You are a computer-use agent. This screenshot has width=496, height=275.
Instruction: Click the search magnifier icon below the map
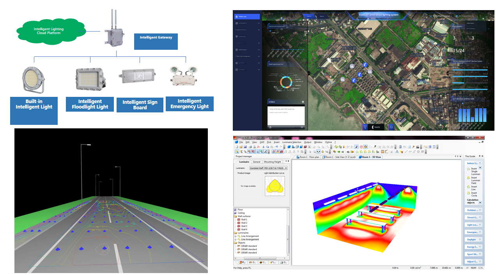click(391, 127)
